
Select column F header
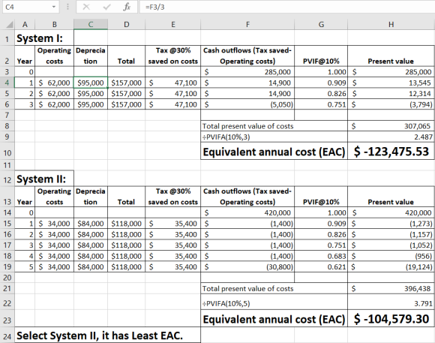tap(247, 25)
